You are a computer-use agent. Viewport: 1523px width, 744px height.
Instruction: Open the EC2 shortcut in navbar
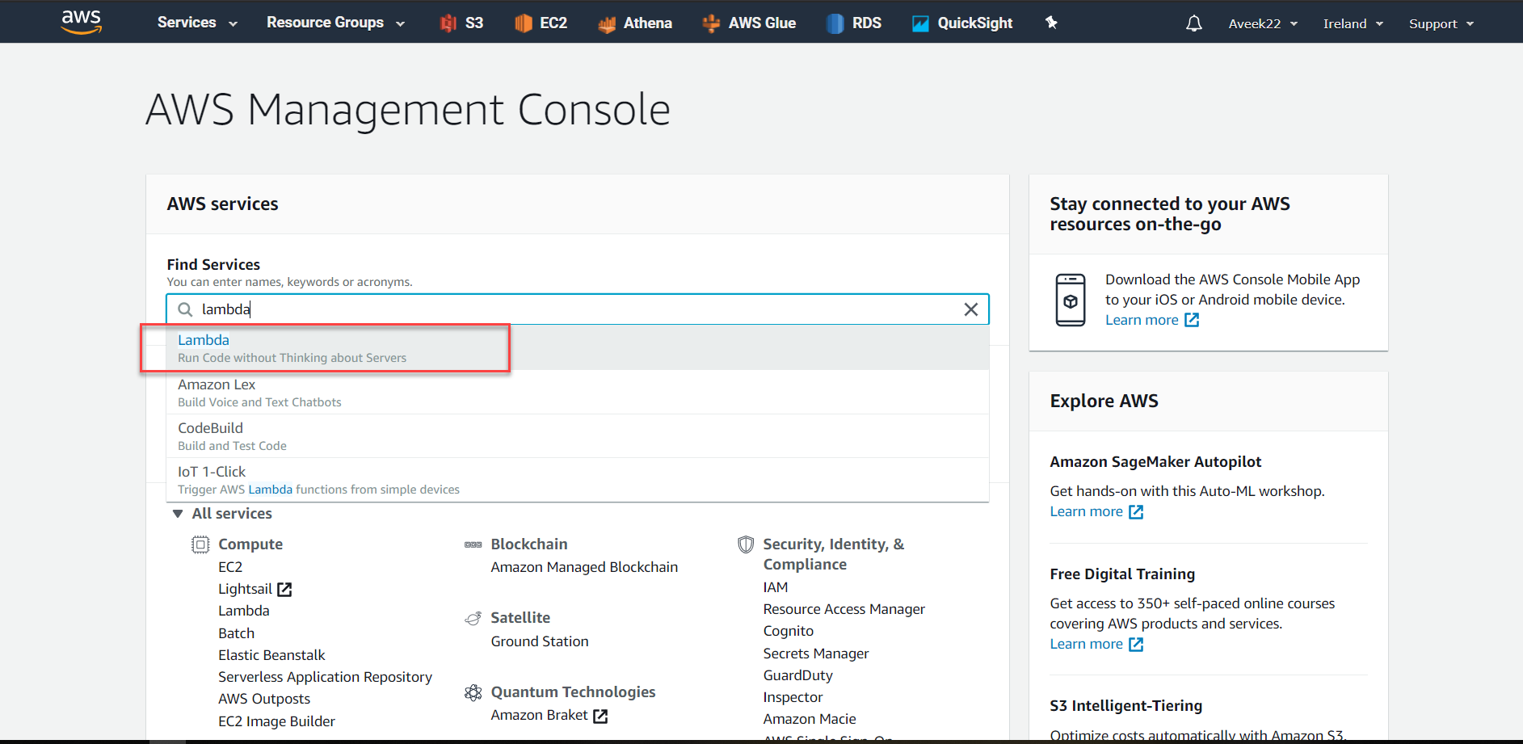(541, 23)
